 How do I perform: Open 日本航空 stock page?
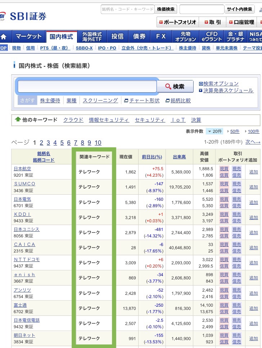(x=22, y=169)
